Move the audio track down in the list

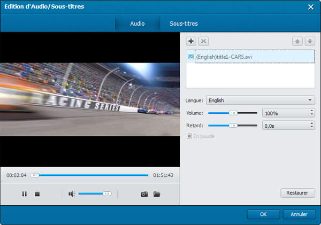coord(310,41)
